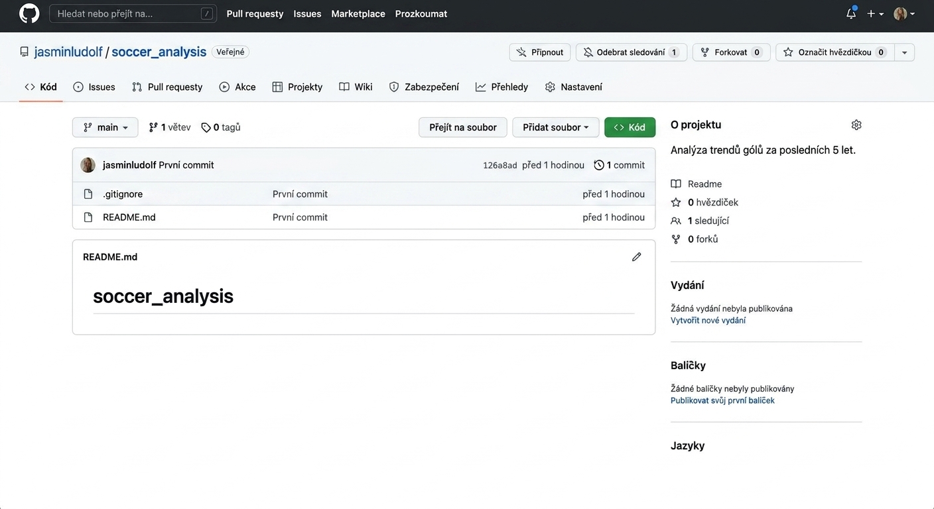Image resolution: width=934 pixels, height=509 pixels.
Task: Open jasminludolf in the commit row
Action: [129, 165]
